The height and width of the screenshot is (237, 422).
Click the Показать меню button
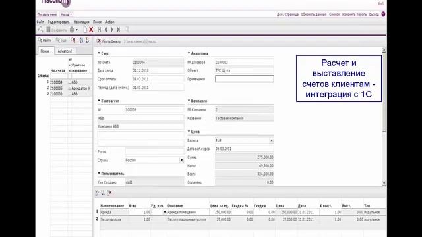[x=47, y=14]
